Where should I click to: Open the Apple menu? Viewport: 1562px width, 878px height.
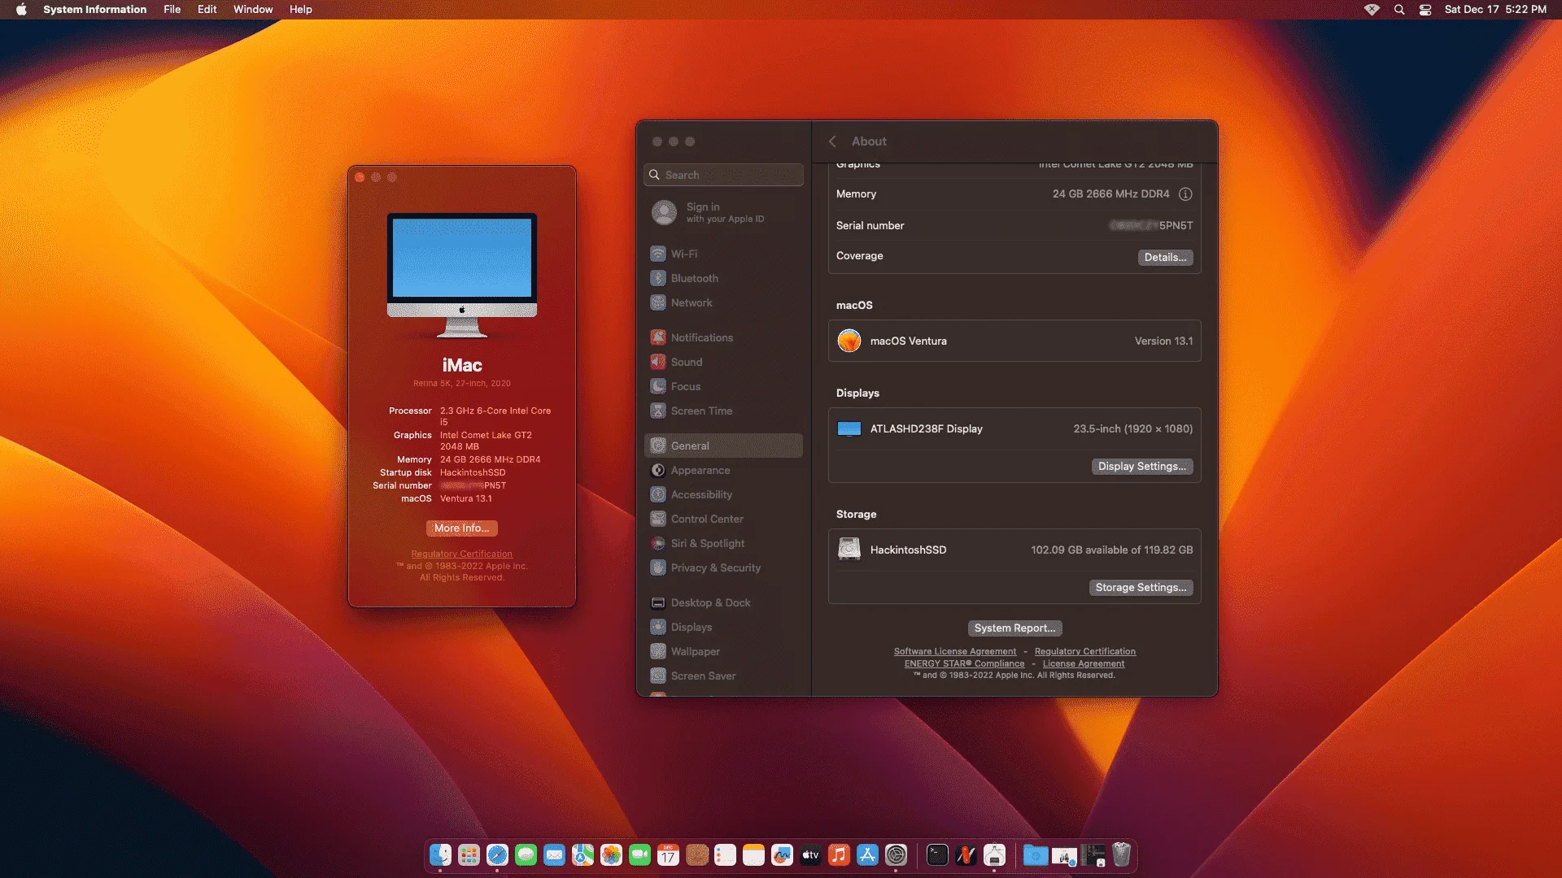[x=22, y=10]
